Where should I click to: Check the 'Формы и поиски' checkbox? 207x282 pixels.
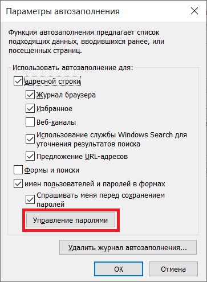18,170
